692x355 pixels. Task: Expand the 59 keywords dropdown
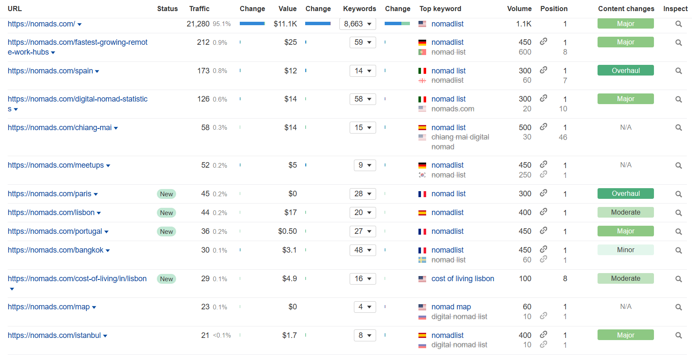click(363, 42)
